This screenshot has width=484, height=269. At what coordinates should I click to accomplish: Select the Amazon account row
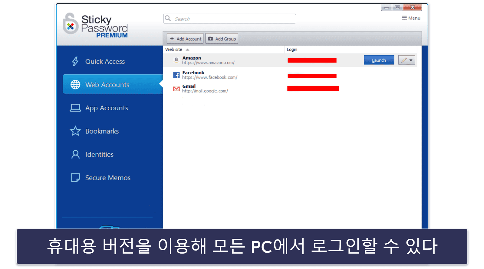(290, 60)
